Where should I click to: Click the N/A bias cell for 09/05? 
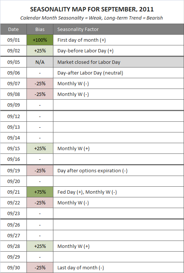(x=40, y=62)
